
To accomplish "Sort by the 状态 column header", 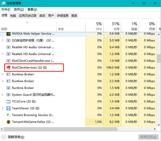I will coord(71,27).
